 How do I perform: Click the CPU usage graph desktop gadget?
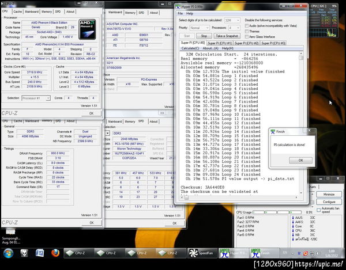(x=324, y=21)
